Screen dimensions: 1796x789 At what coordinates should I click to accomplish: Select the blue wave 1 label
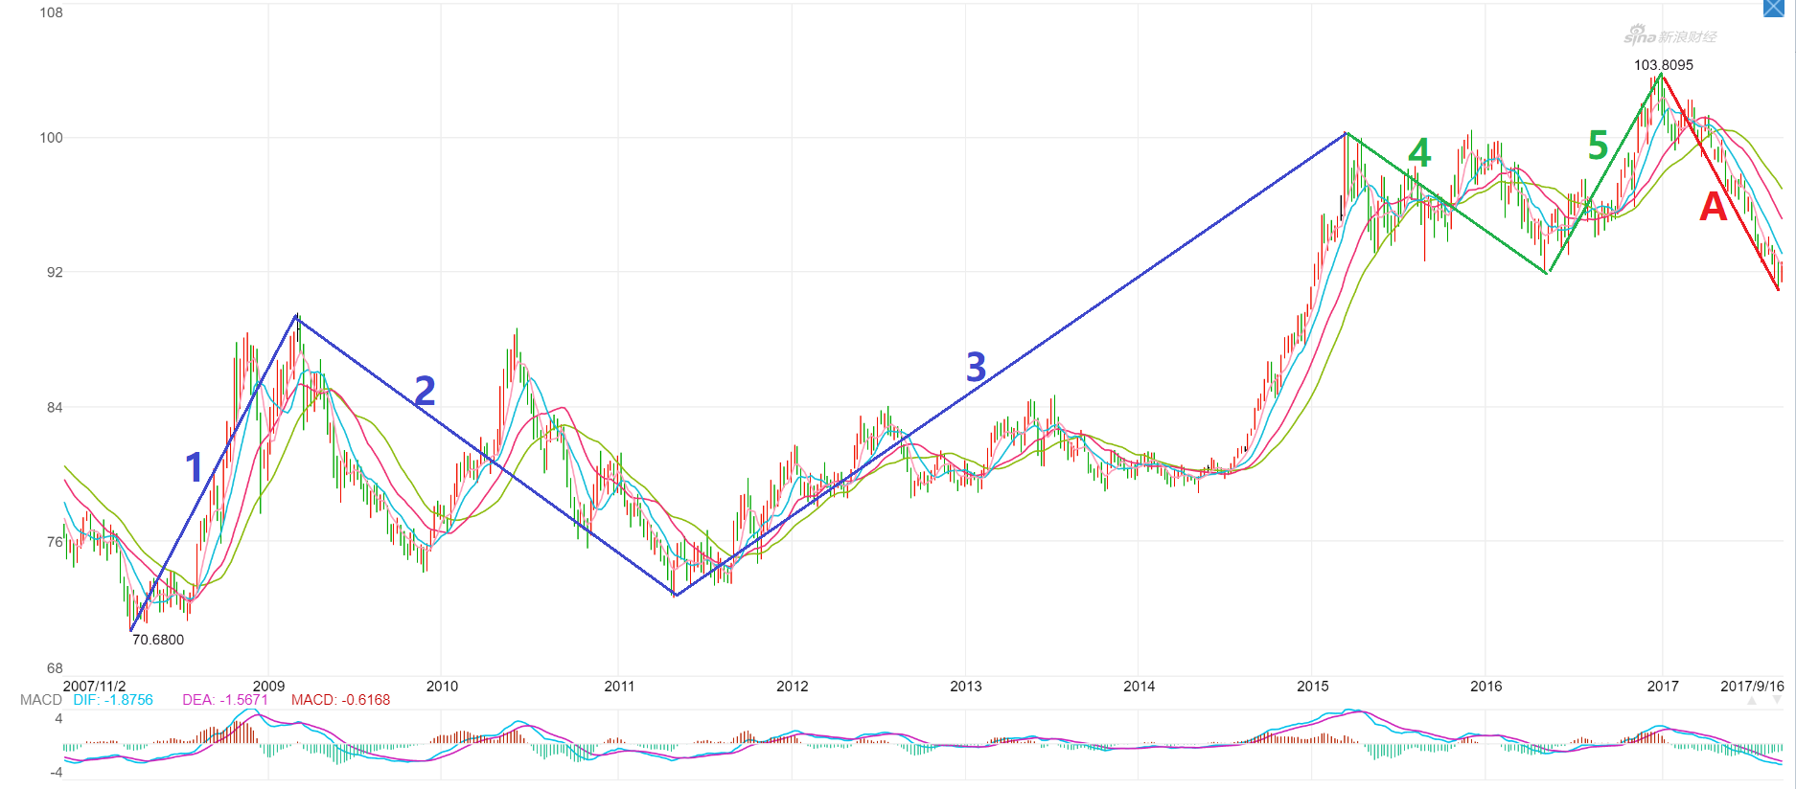point(194,468)
